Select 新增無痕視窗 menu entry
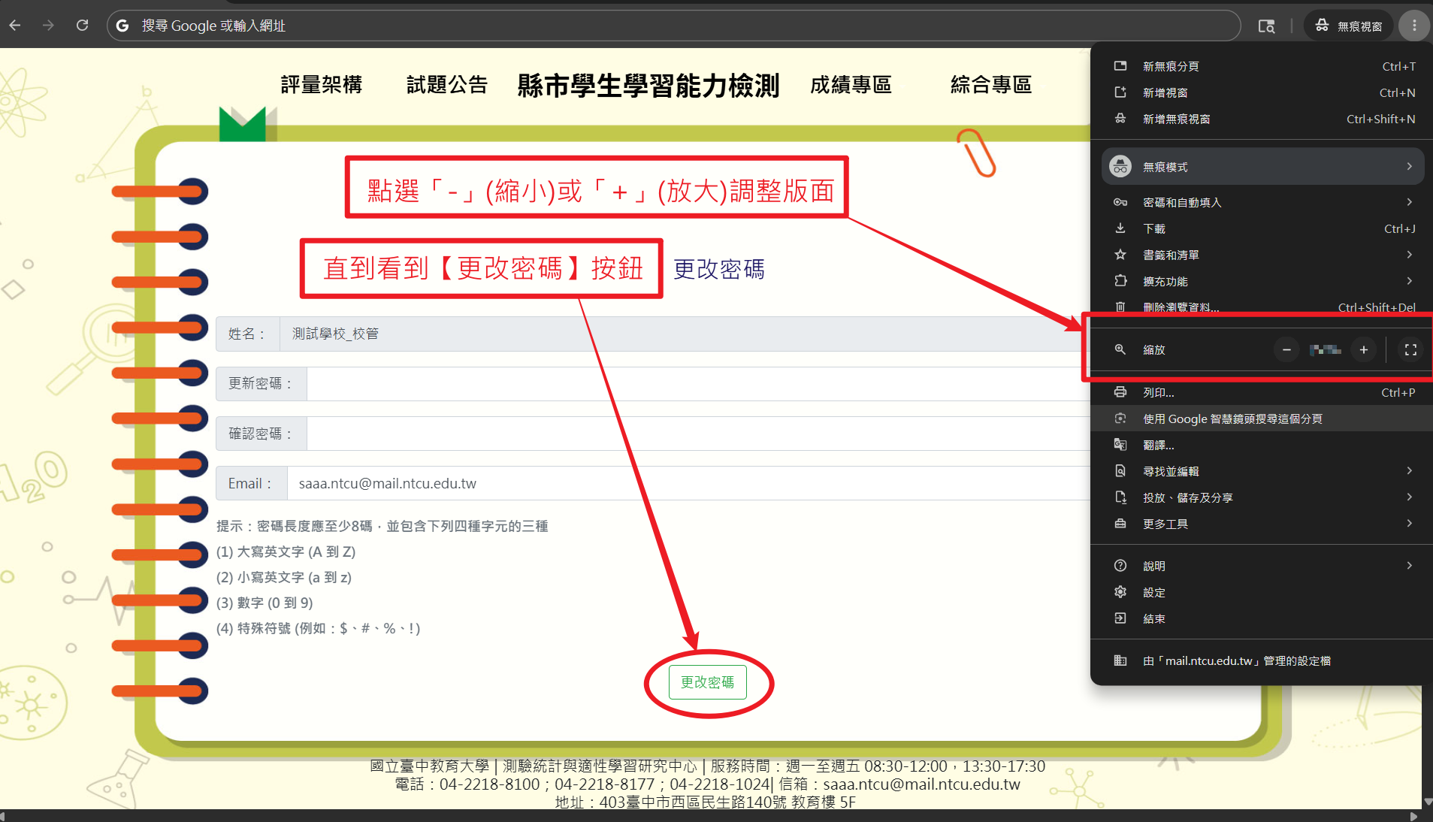 pos(1262,119)
